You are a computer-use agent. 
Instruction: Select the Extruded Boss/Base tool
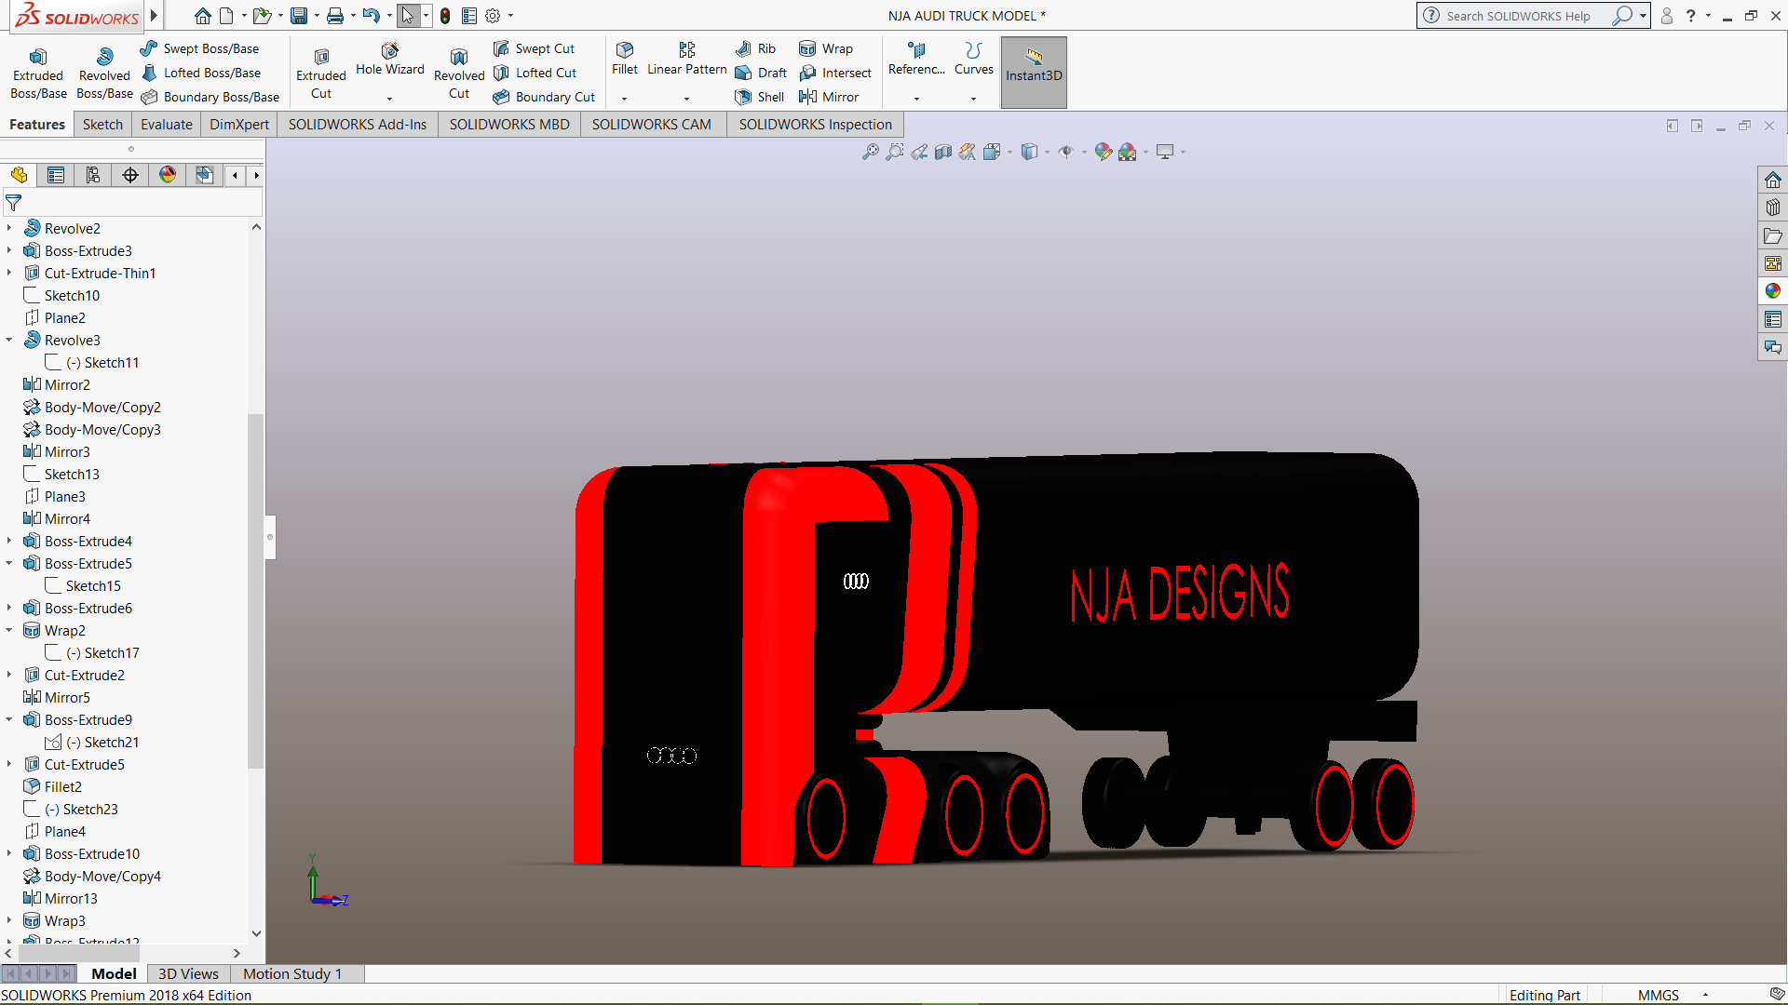coord(38,74)
